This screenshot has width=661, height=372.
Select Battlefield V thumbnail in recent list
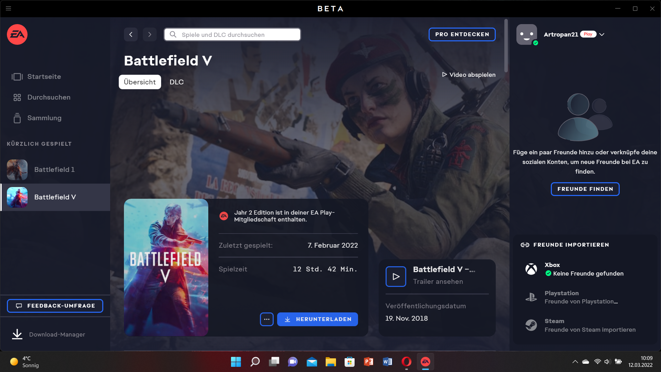point(17,197)
